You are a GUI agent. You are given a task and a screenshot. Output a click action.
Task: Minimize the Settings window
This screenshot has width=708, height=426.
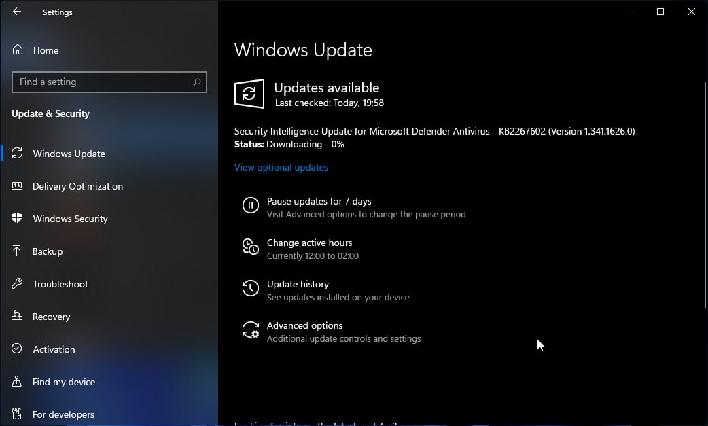coord(629,12)
